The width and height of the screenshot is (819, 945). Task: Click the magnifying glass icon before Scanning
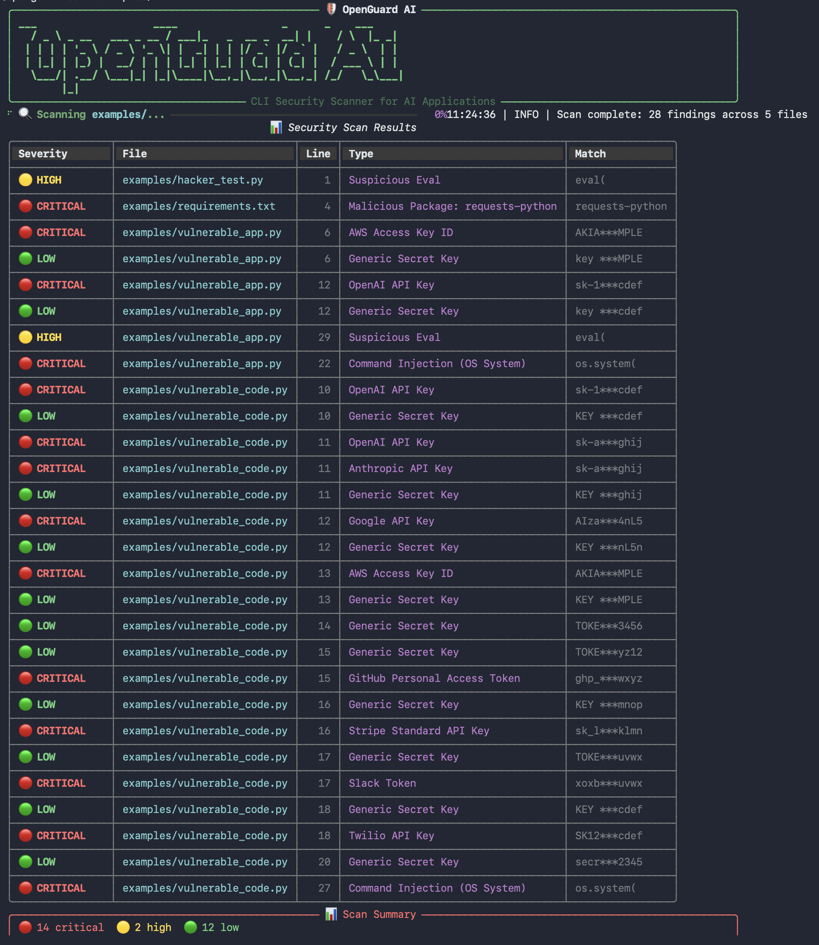tap(25, 114)
